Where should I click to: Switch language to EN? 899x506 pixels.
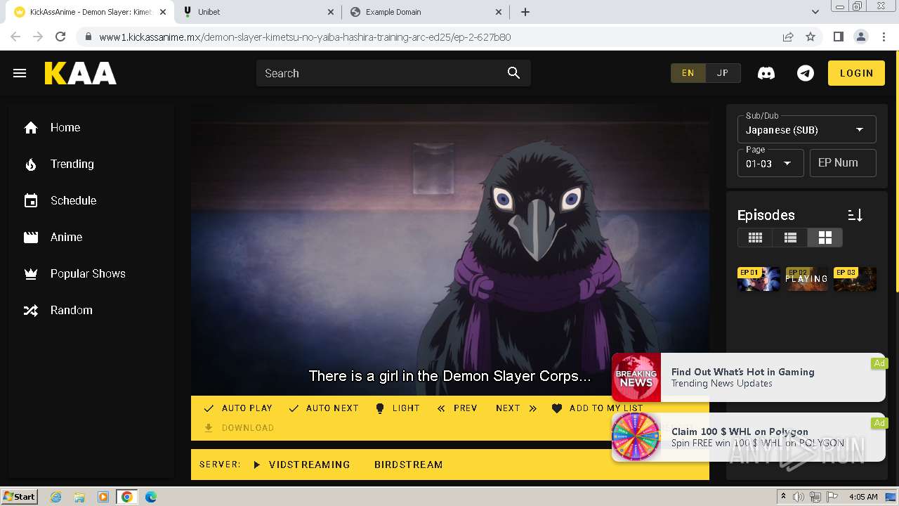(688, 73)
